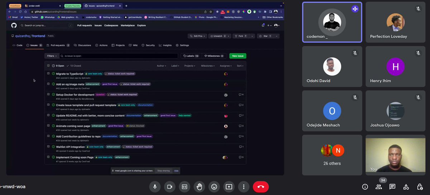Check the Animate coming soon page issue
430x195 pixels.
pos(48,125)
